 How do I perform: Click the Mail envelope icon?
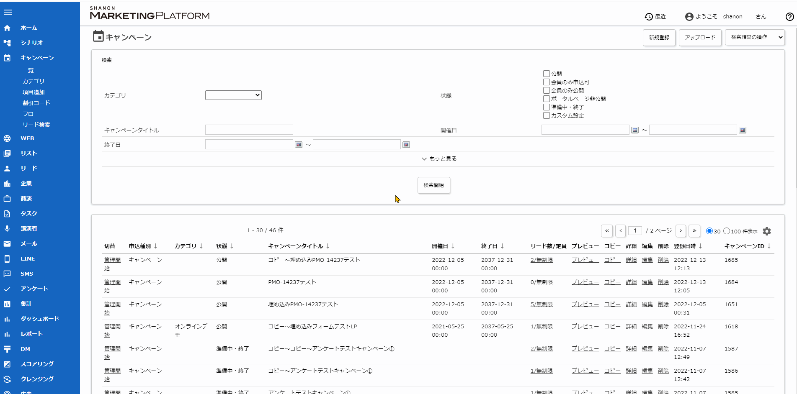(x=7, y=244)
